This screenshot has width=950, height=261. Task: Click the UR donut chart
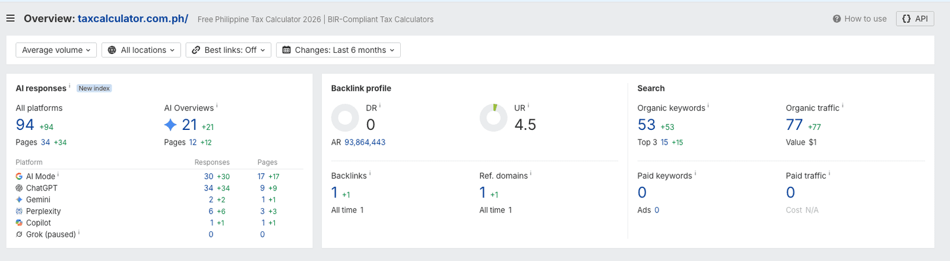point(493,118)
